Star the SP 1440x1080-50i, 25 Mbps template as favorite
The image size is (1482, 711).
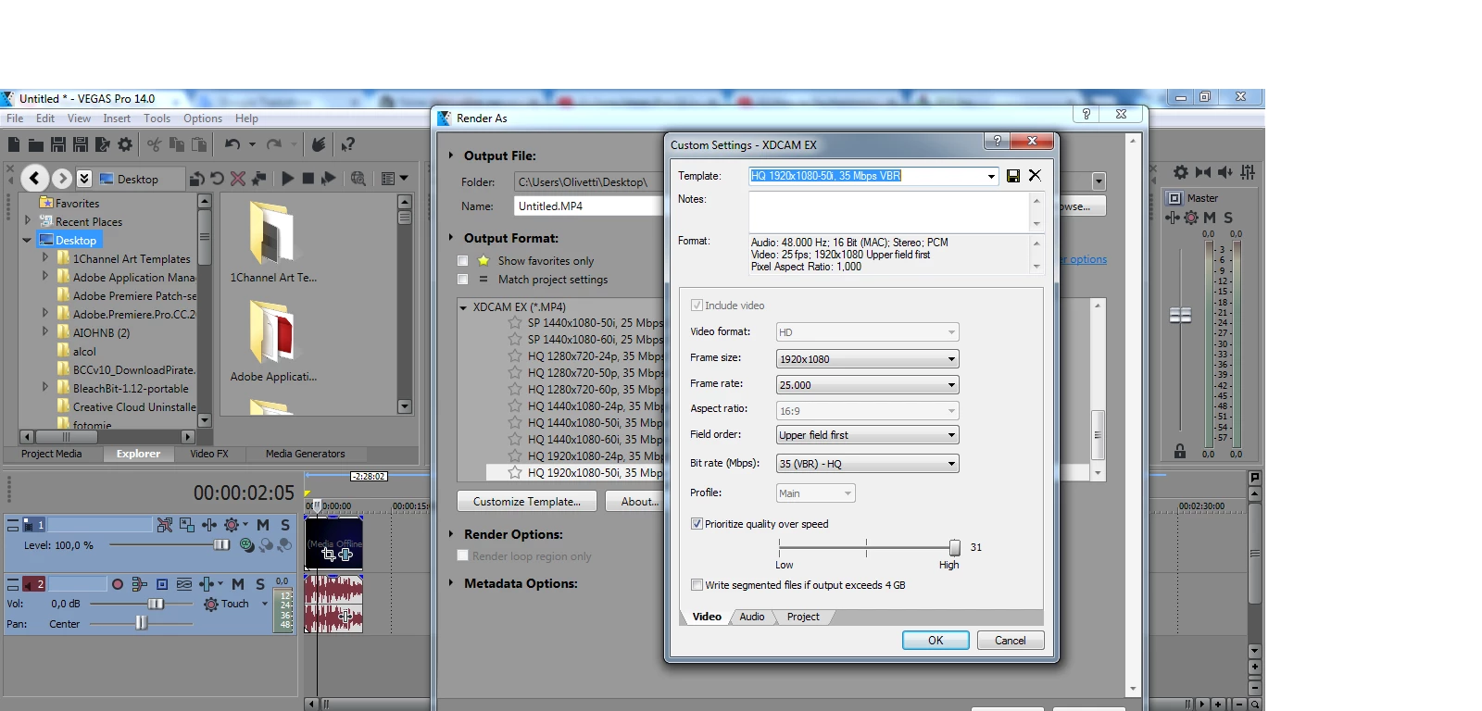tap(515, 323)
